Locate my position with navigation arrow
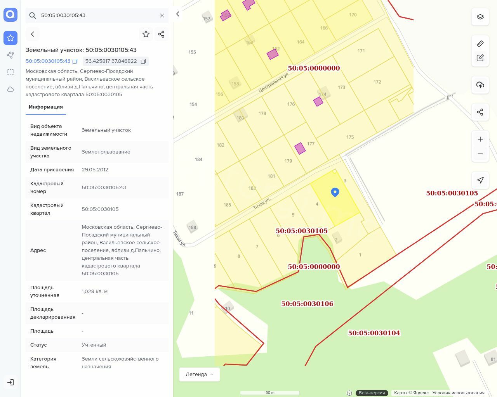Image resolution: width=497 pixels, height=397 pixels. click(x=480, y=180)
